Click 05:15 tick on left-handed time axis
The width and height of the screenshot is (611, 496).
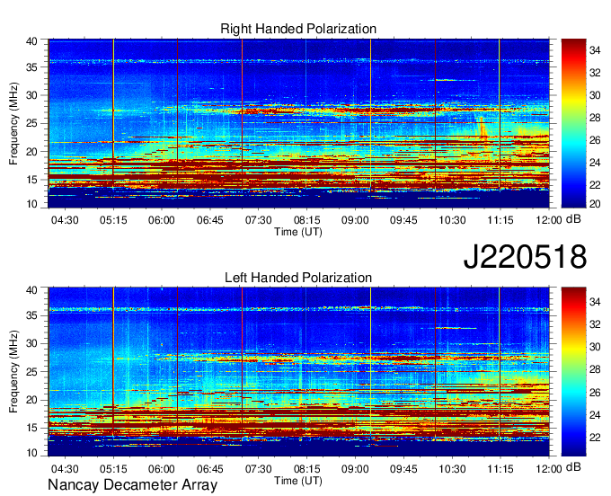tap(113, 469)
